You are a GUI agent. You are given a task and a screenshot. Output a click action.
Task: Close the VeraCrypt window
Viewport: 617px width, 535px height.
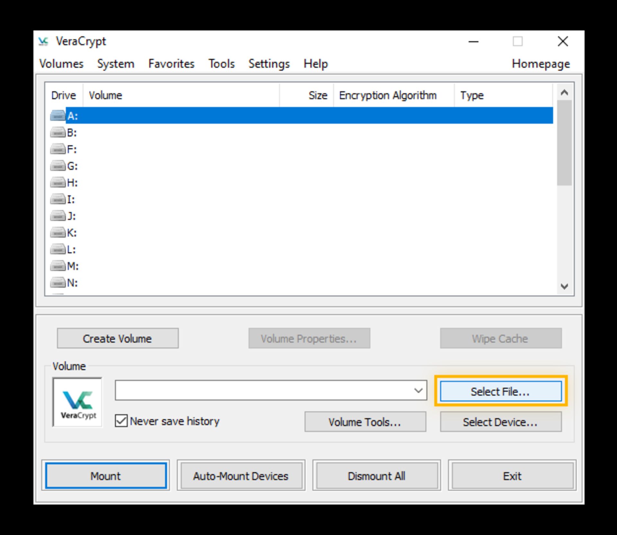tap(563, 41)
